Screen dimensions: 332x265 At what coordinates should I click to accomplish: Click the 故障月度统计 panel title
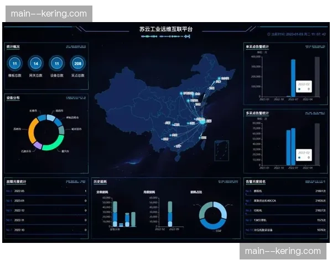point(16,182)
